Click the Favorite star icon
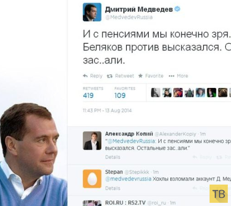Image resolution: width=231 pixels, height=206 pixels. [x=141, y=76]
